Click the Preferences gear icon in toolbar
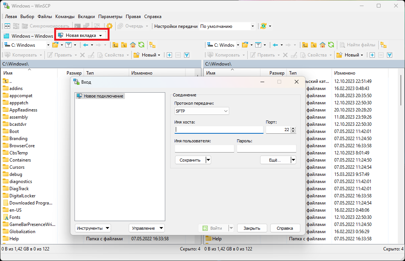 [x=110, y=26]
